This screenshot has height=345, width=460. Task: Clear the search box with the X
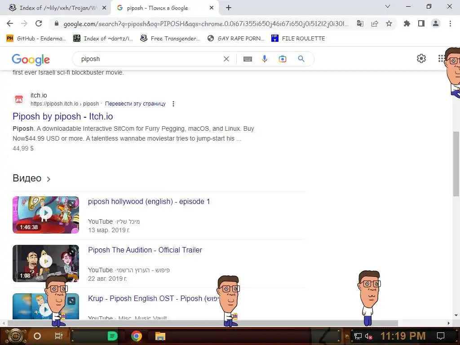226,59
